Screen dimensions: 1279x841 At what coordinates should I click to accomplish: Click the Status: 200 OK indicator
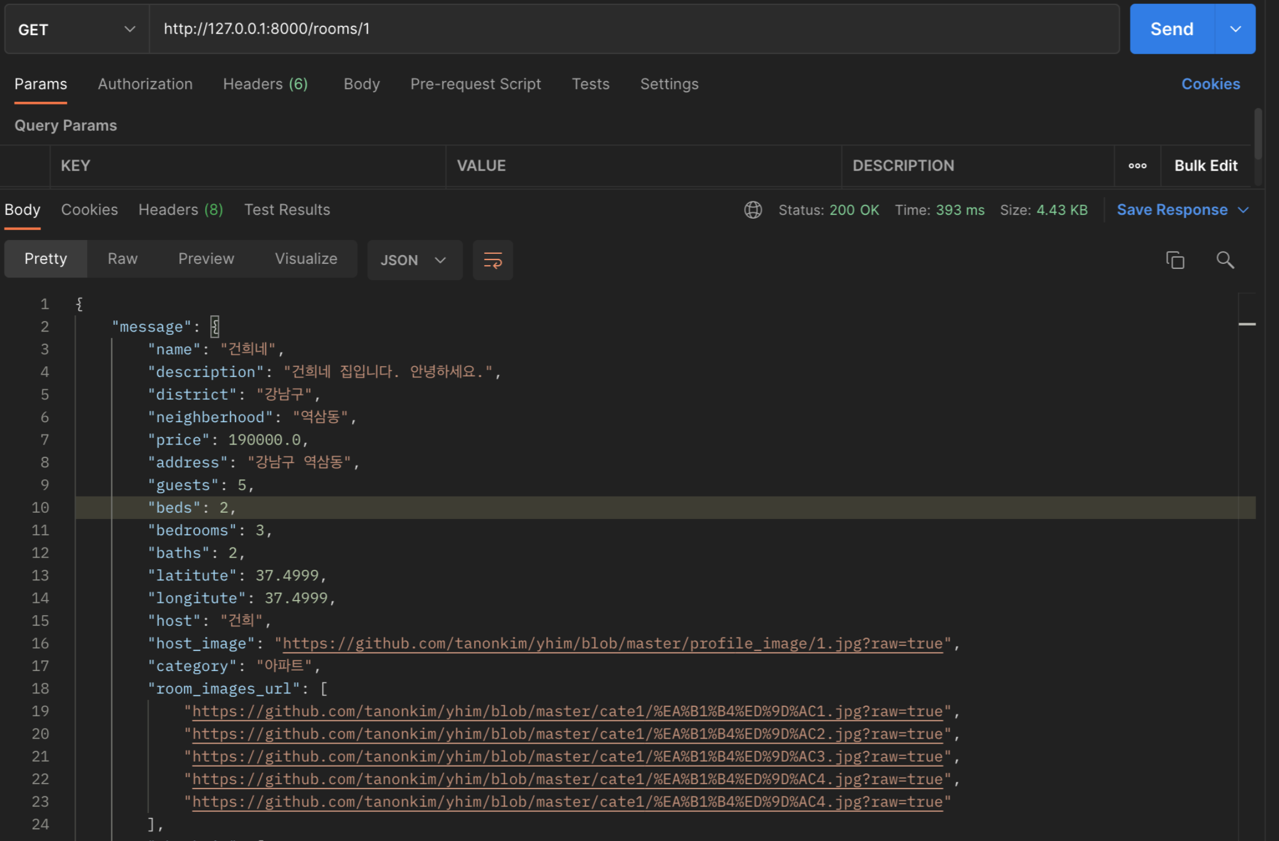pos(829,210)
